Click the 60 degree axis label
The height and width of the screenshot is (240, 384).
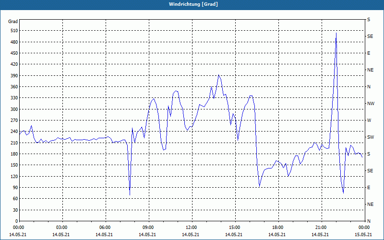tap(15, 199)
